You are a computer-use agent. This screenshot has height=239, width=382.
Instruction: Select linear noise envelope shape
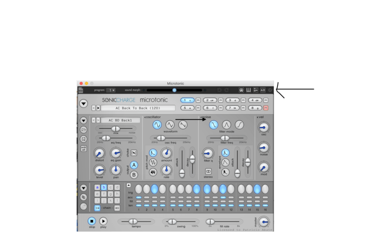coord(225,163)
